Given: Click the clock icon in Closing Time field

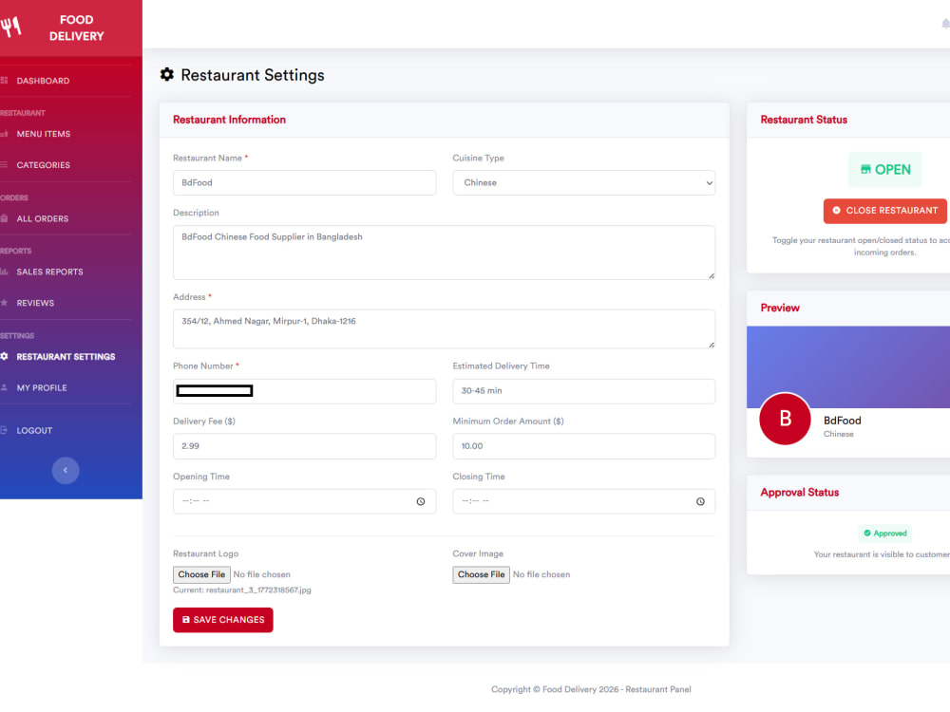Looking at the screenshot, I should click(x=700, y=501).
